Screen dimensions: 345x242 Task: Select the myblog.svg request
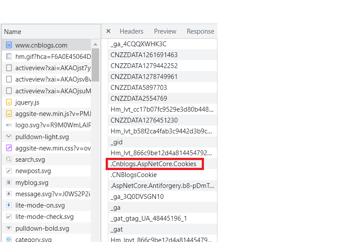point(46,182)
